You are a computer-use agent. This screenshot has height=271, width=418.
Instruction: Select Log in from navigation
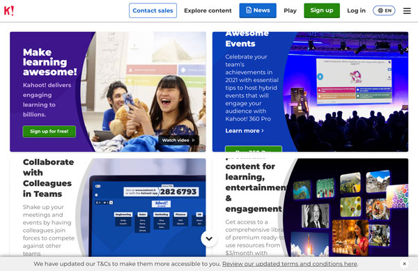(356, 10)
